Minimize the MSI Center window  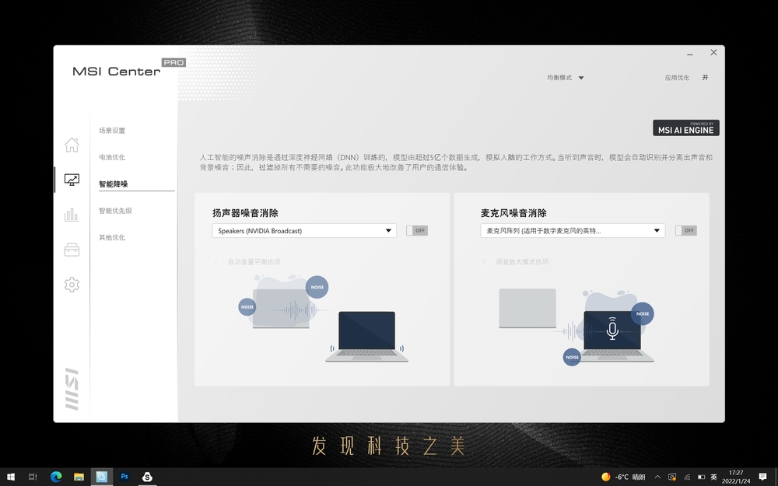click(x=689, y=53)
